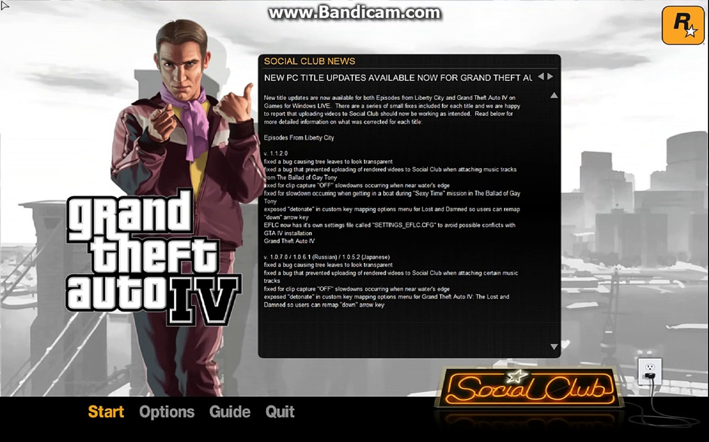Select Start in the main menu
Screen dimensions: 709x442
tap(106, 412)
